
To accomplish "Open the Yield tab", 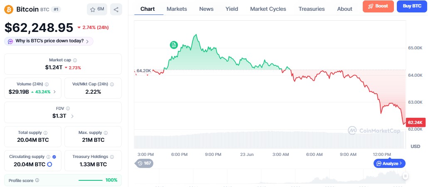I will [x=232, y=9].
